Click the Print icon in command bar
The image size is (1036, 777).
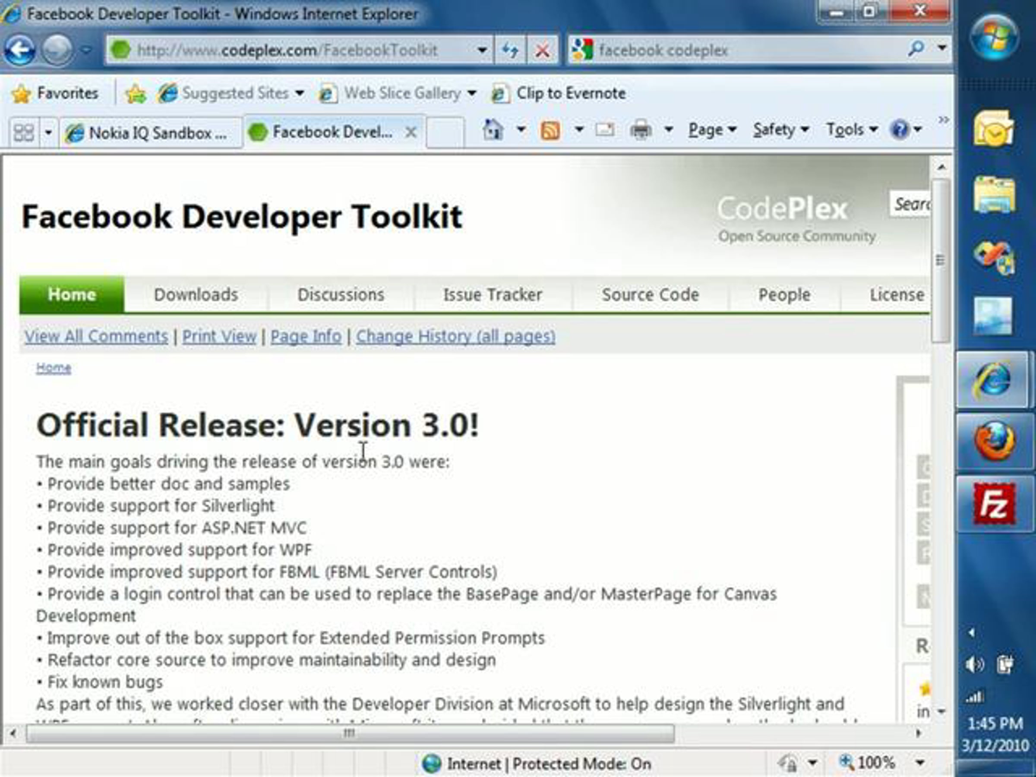click(x=641, y=130)
